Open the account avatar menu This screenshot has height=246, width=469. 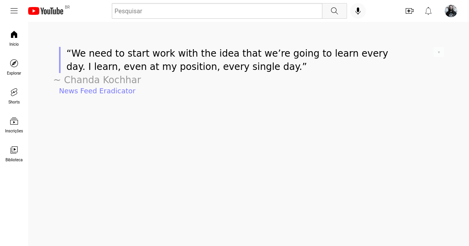click(451, 11)
